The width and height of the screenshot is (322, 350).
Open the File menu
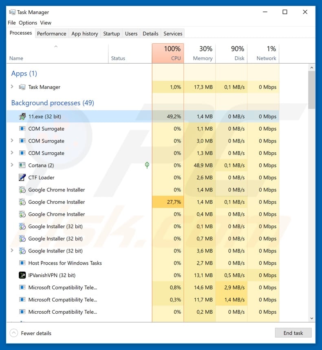click(11, 23)
